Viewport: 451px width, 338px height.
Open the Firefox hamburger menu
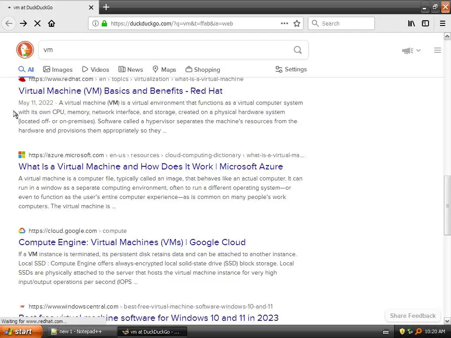(443, 23)
